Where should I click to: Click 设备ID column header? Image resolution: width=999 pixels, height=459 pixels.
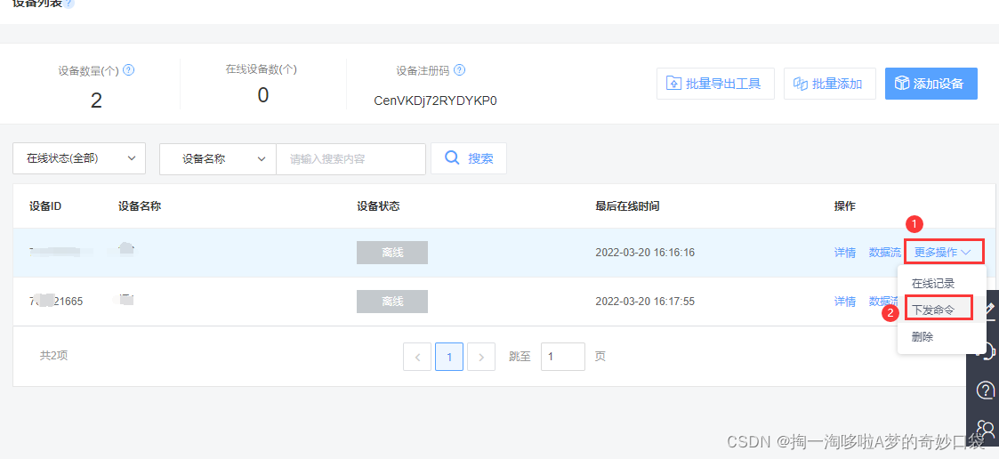[x=45, y=206]
